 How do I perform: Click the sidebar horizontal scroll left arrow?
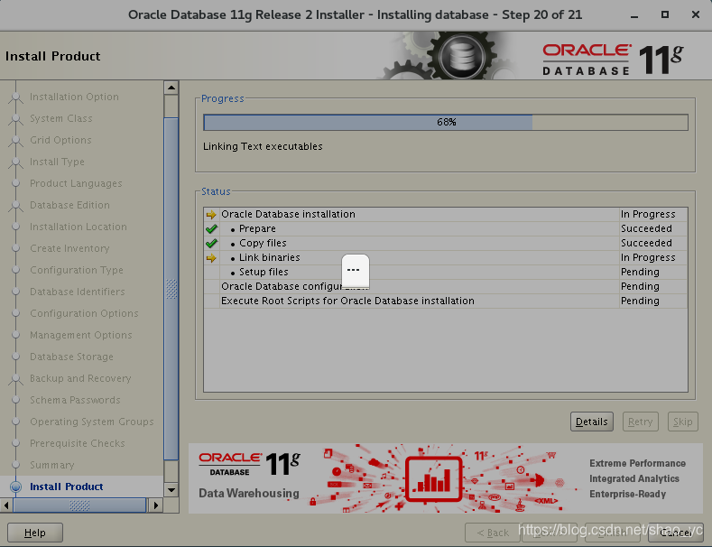(x=6, y=505)
